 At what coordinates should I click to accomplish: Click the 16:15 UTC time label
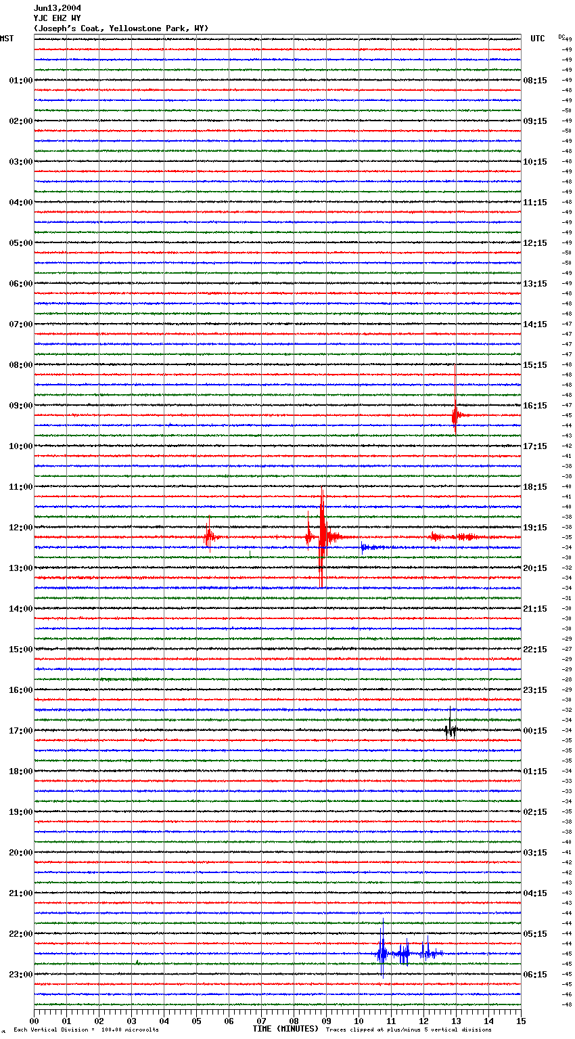pos(535,406)
